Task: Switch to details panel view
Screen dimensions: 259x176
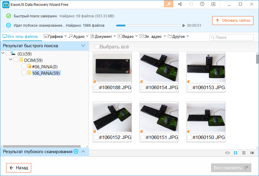Action: click(x=252, y=153)
